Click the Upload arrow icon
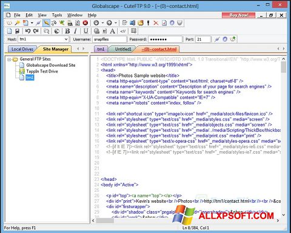 (x=109, y=23)
